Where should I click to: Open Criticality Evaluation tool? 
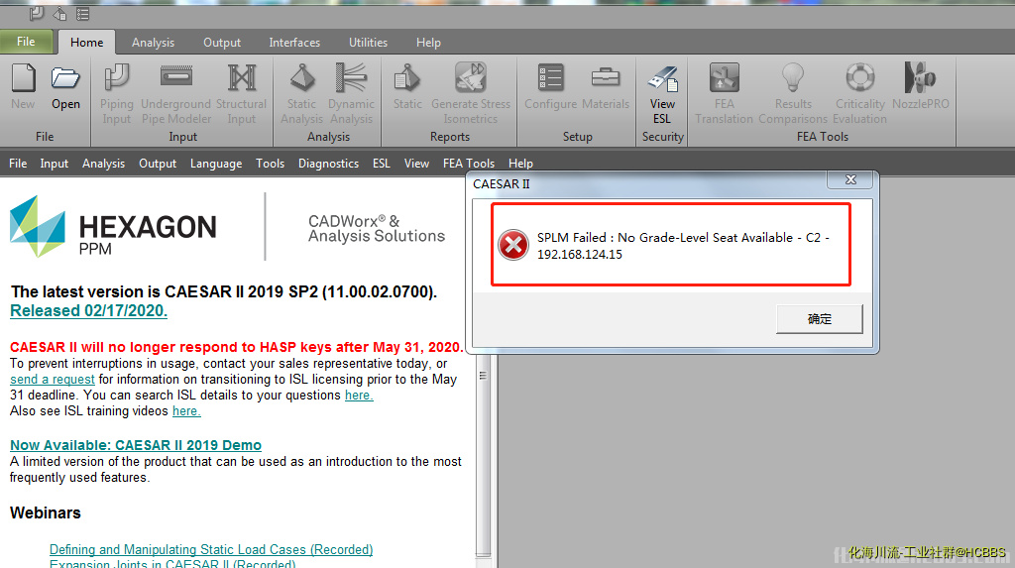859,93
